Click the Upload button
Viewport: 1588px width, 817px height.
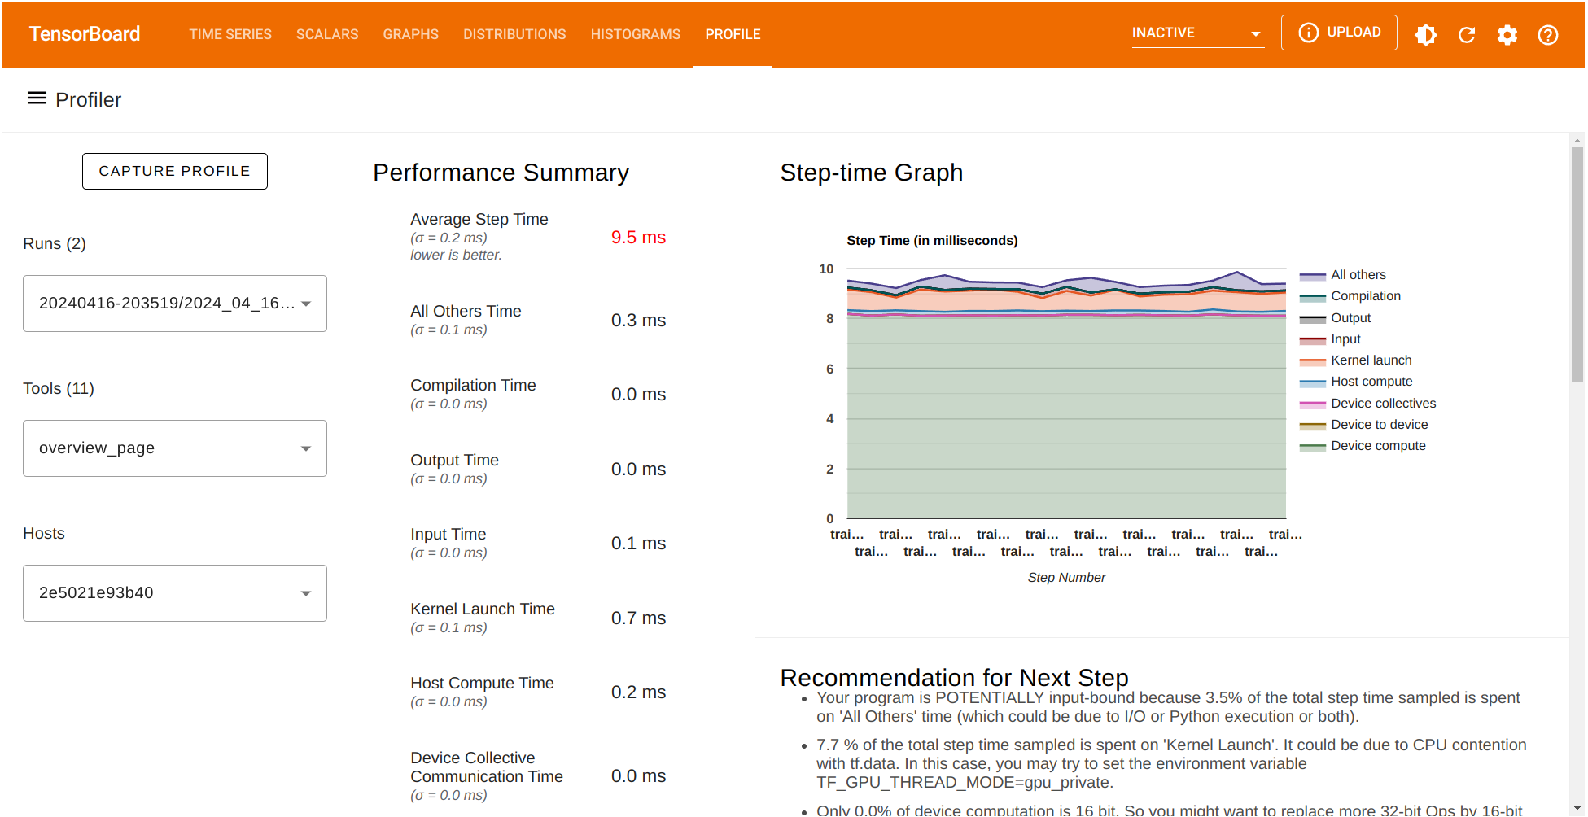pyautogui.click(x=1339, y=33)
